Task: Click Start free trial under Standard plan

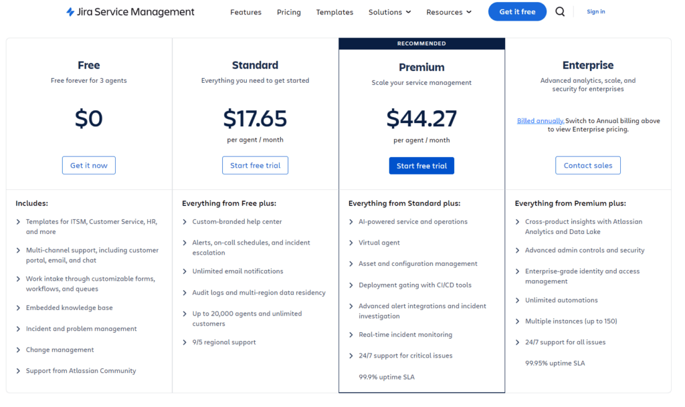Action: coord(255,165)
